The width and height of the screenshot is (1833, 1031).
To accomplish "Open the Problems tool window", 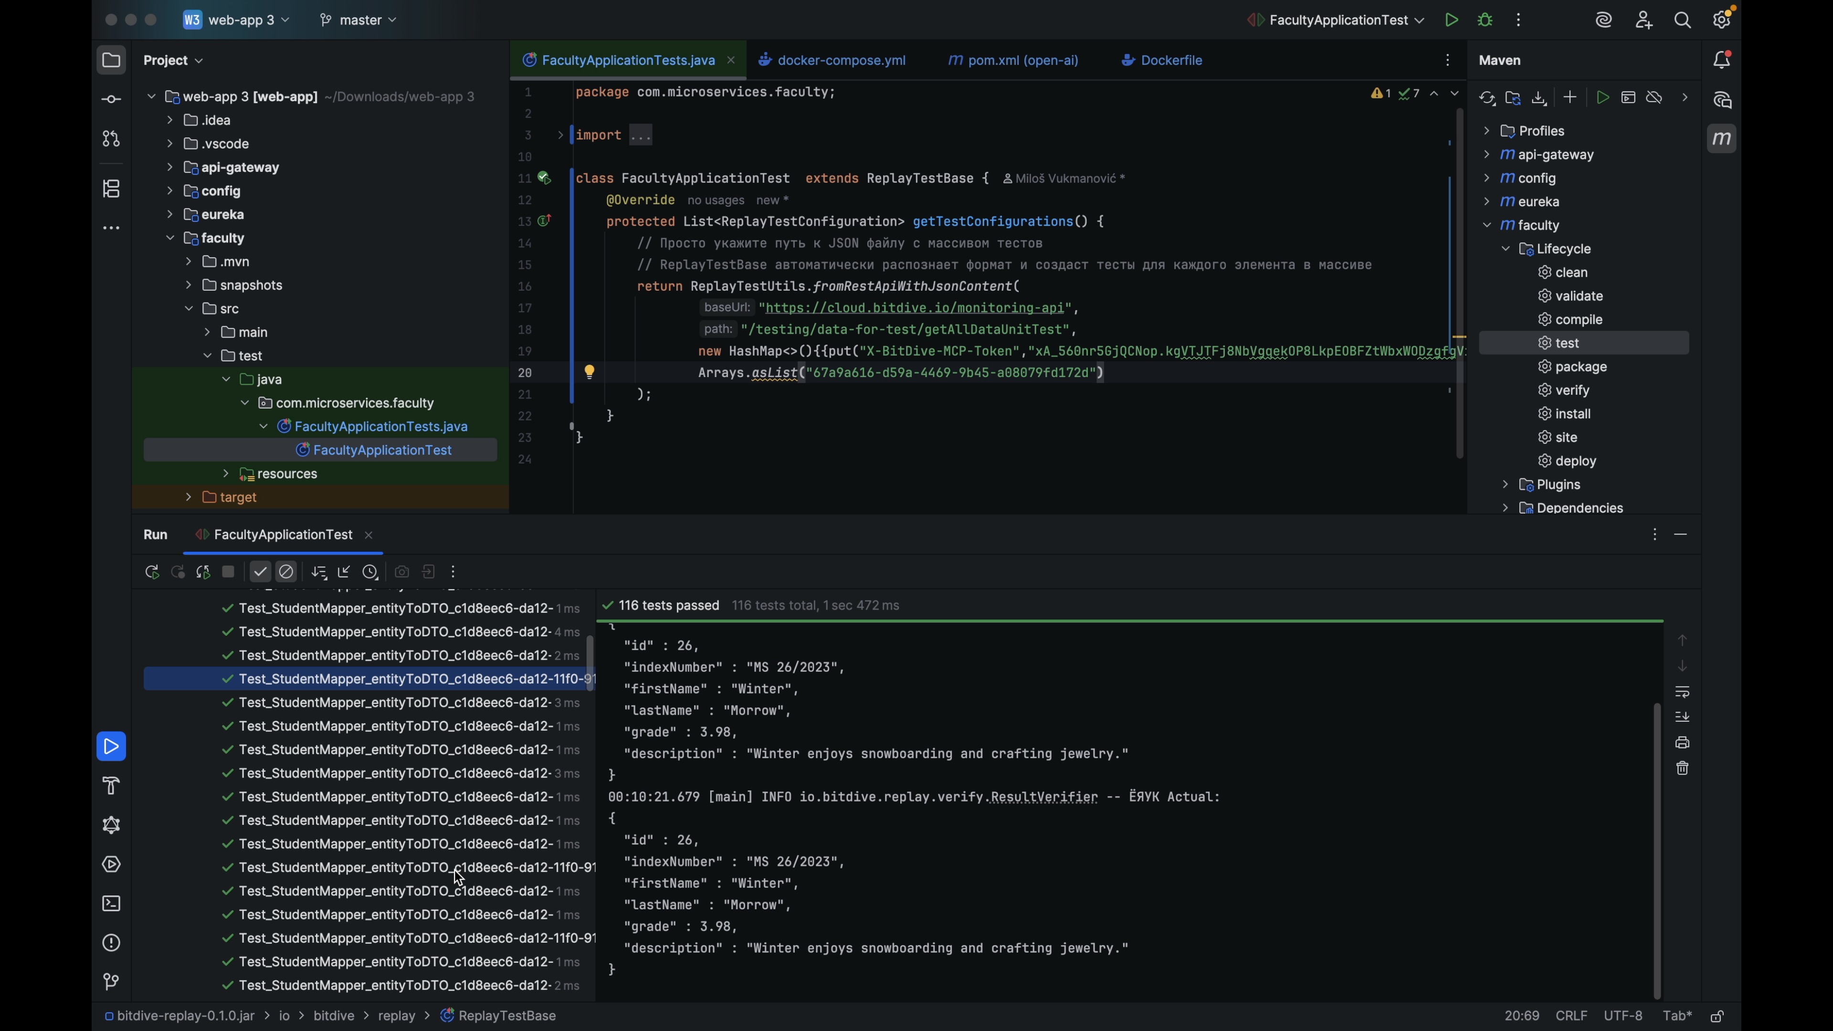I will [111, 943].
